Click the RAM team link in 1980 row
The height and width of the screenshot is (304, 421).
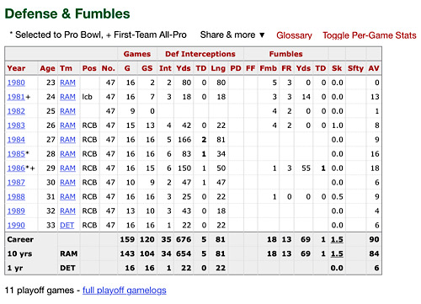[67, 83]
